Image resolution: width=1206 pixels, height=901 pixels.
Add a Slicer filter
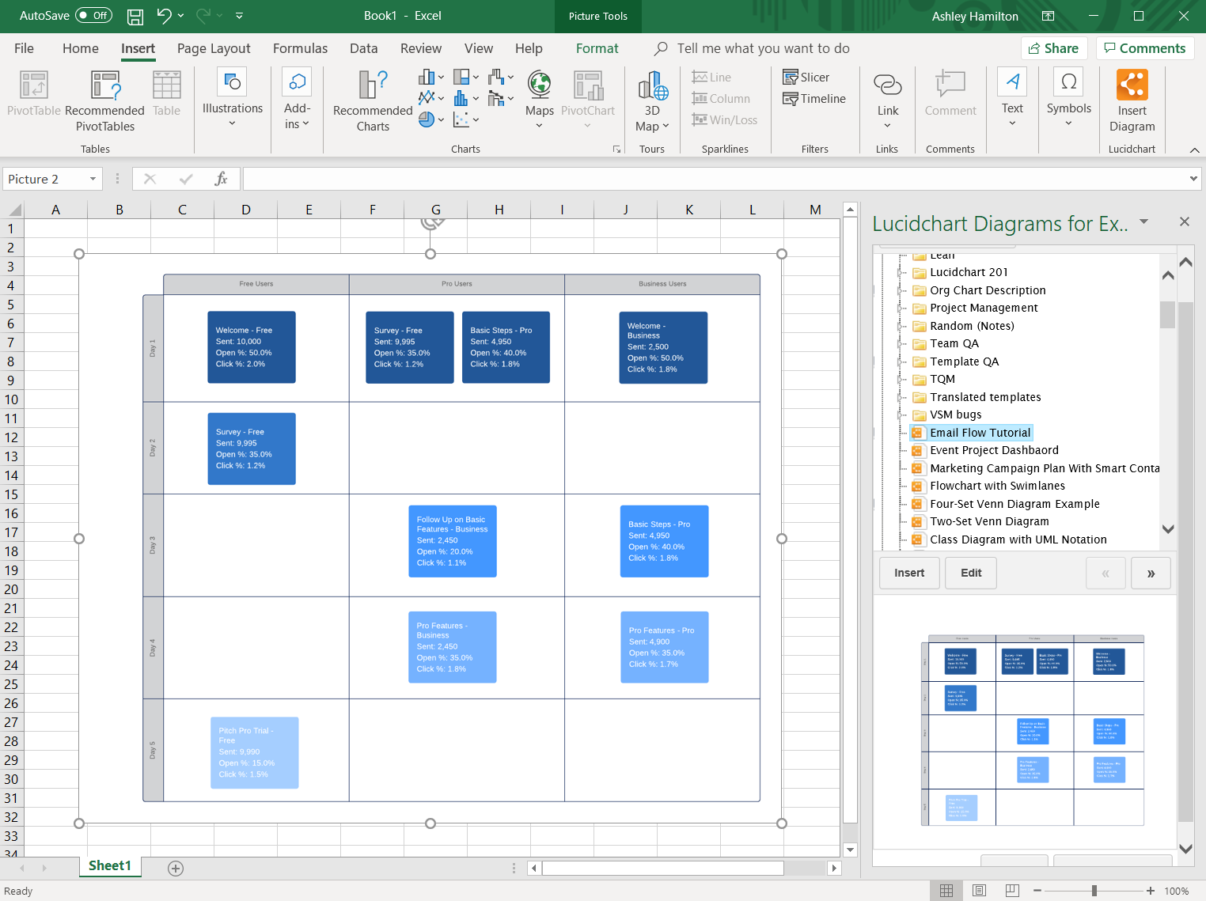[x=808, y=76]
